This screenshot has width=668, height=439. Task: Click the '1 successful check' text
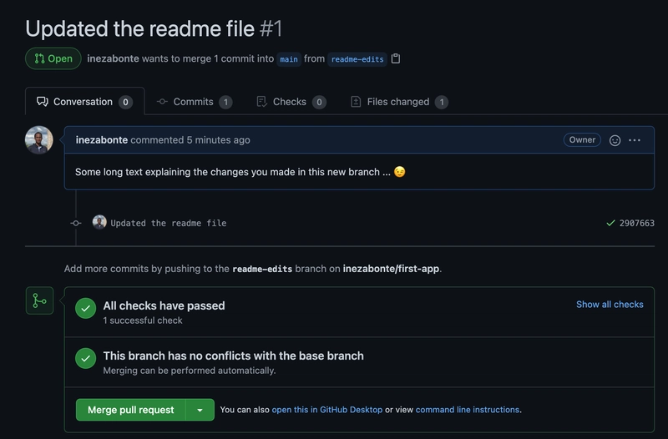[143, 320]
